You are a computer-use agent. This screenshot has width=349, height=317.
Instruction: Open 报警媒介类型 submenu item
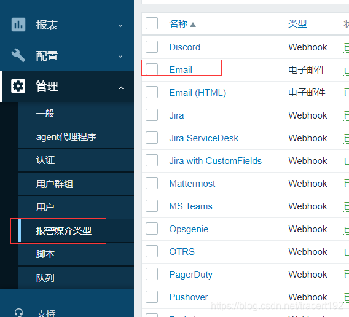pyautogui.click(x=76, y=231)
